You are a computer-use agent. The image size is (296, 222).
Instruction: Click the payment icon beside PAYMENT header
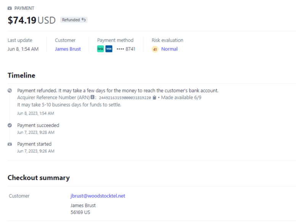(x=10, y=8)
